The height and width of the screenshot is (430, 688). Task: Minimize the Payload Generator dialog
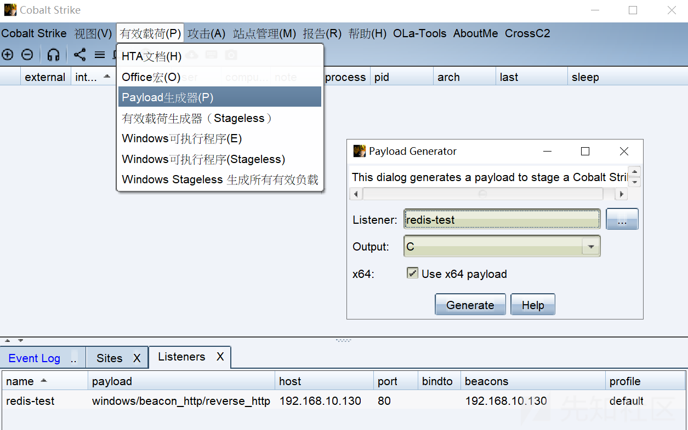[x=547, y=152]
